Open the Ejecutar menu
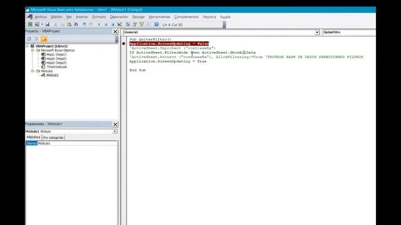Viewport: 401px width, 225px height. tap(138, 17)
